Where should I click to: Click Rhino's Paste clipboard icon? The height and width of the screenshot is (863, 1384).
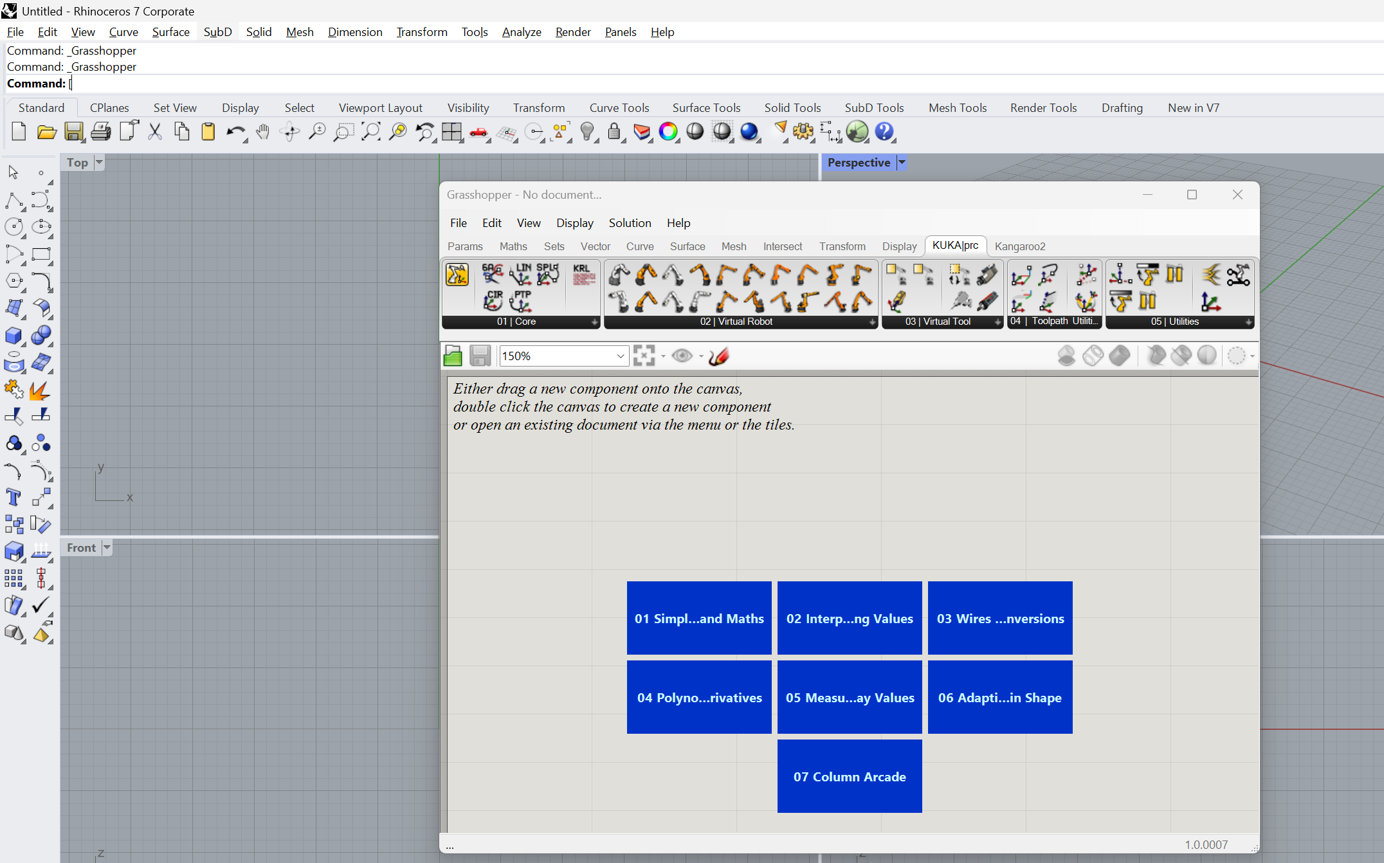(x=208, y=132)
